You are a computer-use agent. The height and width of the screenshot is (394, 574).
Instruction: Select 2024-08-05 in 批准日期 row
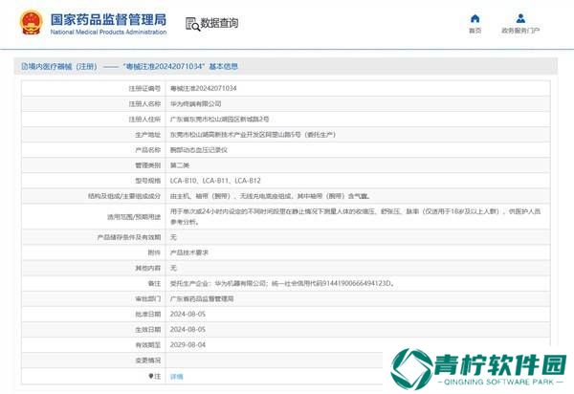point(188,314)
